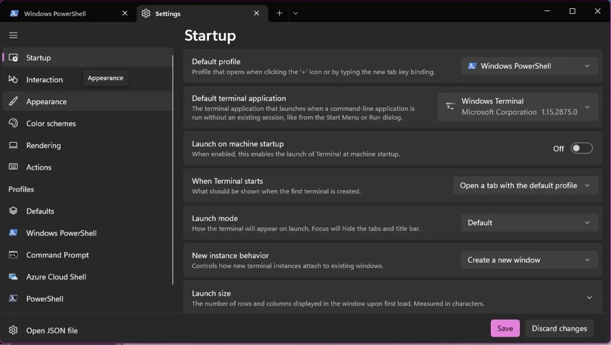Click the Actions keyboard icon
The image size is (611, 345).
click(13, 167)
